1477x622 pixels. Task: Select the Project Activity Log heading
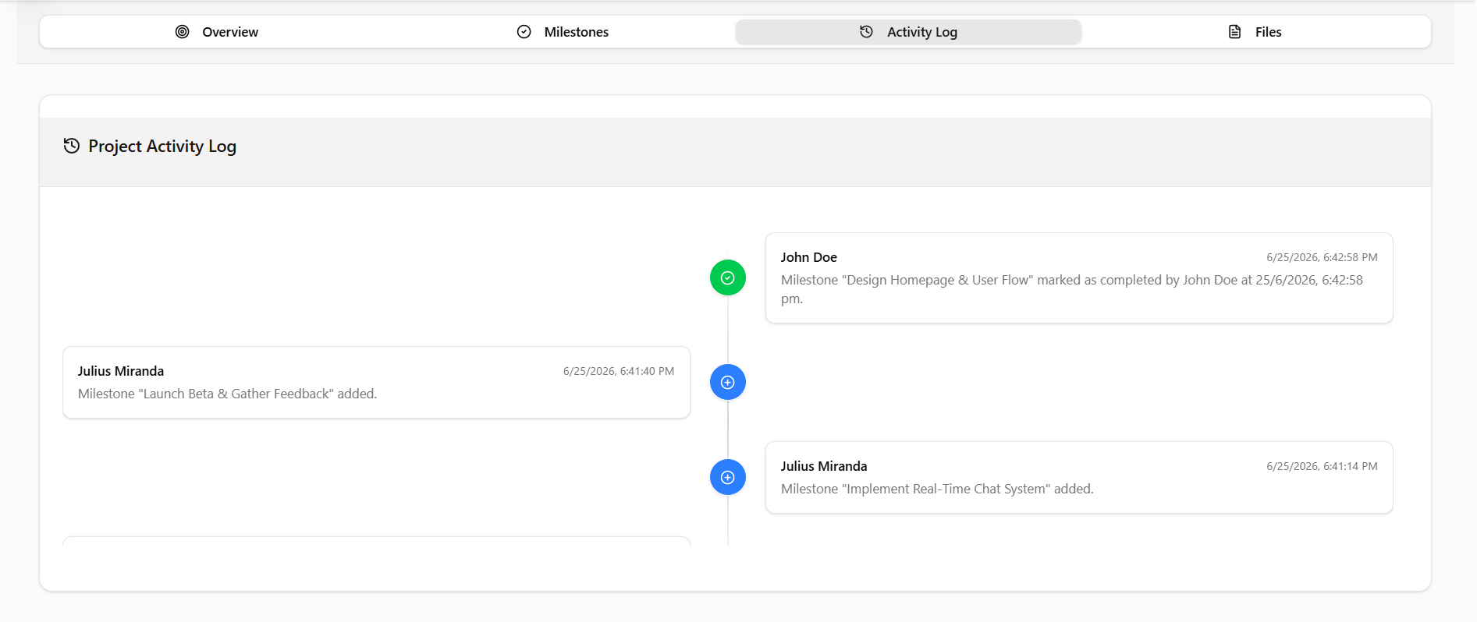pyautogui.click(x=162, y=147)
